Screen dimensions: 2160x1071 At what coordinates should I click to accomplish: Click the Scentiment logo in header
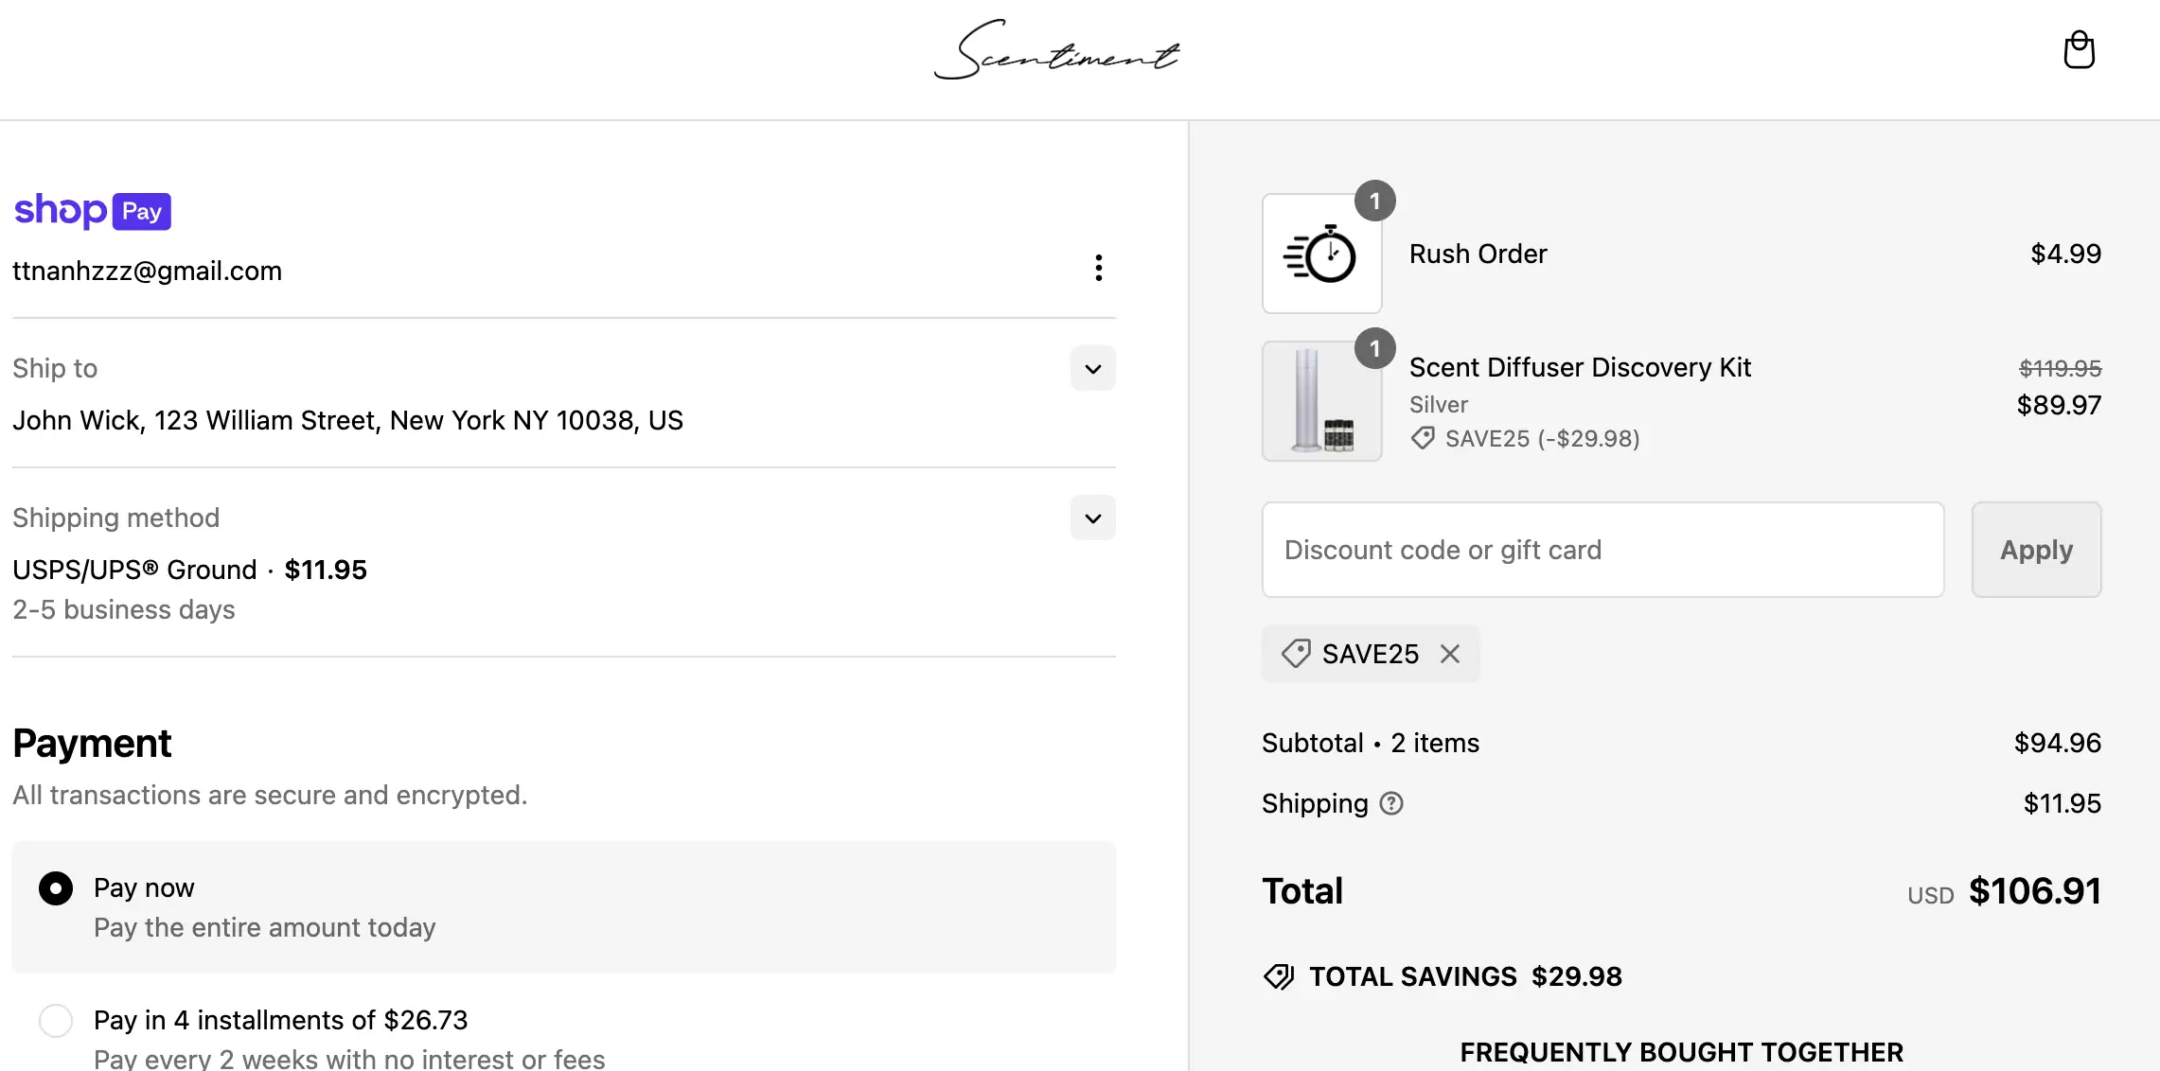pos(1056,51)
